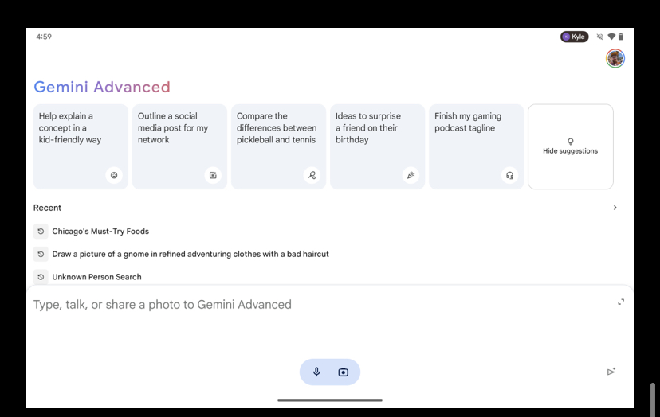Screen dimensions: 660x417
Task: Choose 'Finish my gaming podcast tagline' card
Action: point(476,146)
